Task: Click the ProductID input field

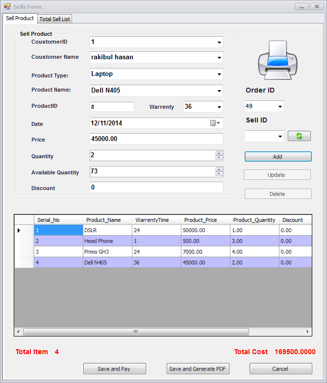Action: point(112,107)
